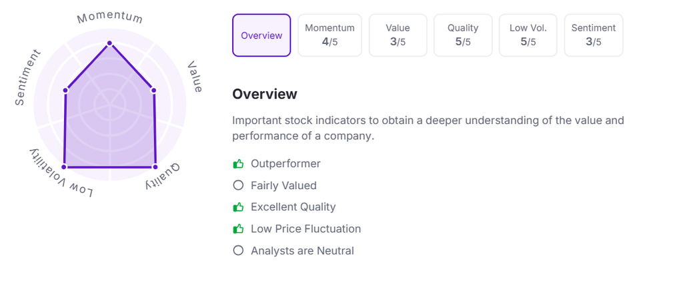683x281 pixels.
Task: Click the Value data point on radar chart
Action: pos(153,90)
